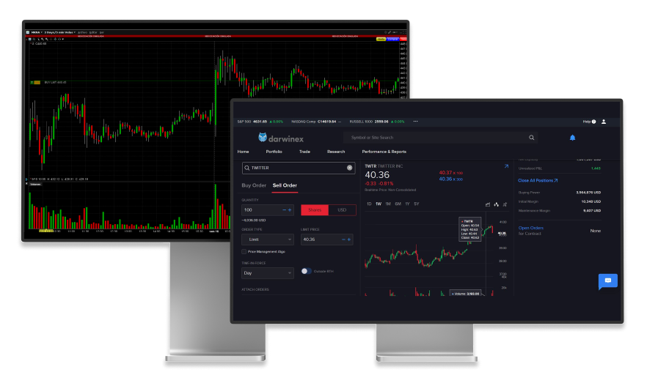Open the user account profile icon

tap(604, 122)
